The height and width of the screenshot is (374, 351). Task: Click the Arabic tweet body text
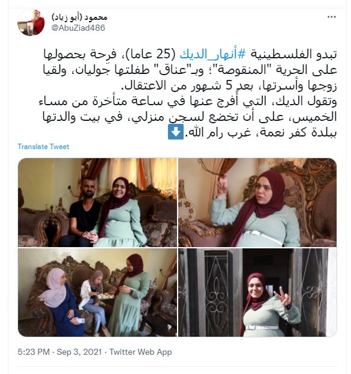click(188, 94)
